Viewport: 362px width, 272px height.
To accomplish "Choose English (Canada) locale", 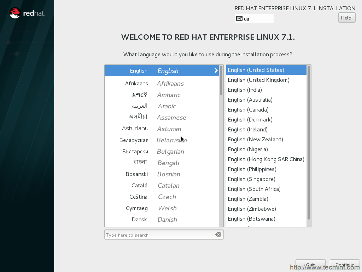I will click(x=267, y=110).
